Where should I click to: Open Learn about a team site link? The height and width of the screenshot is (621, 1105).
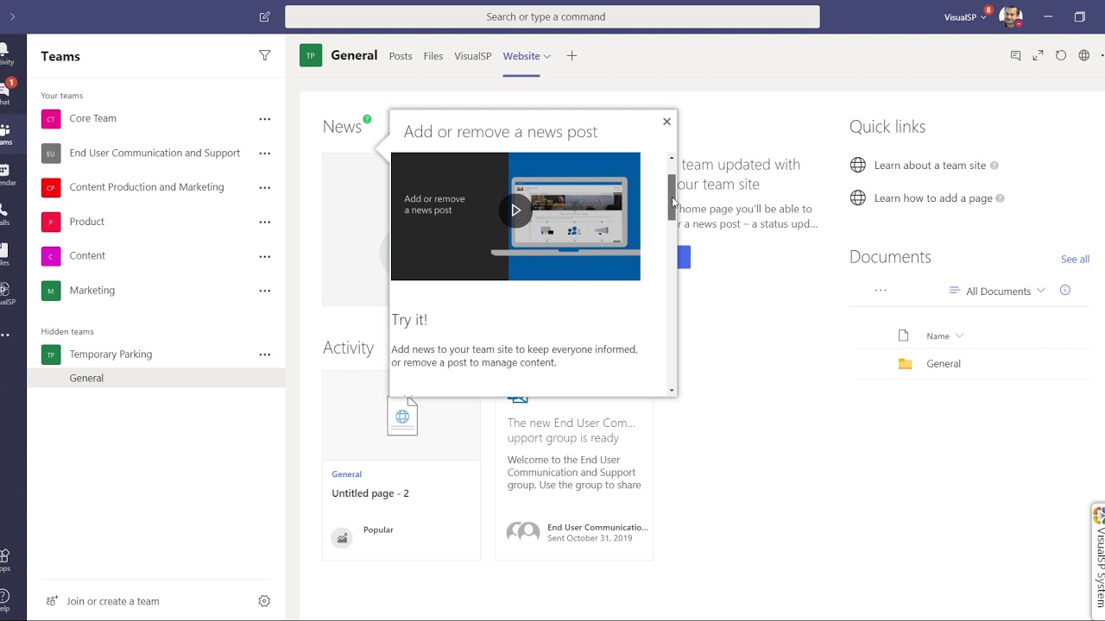(x=930, y=166)
